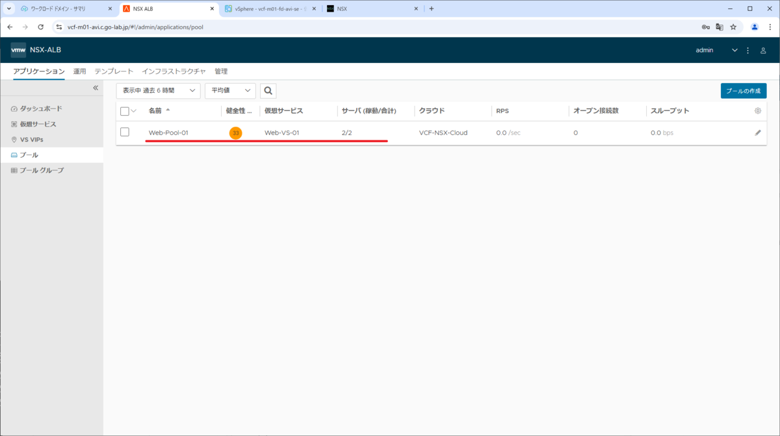
Task: Click the 2/2 servers value
Action: coord(347,133)
